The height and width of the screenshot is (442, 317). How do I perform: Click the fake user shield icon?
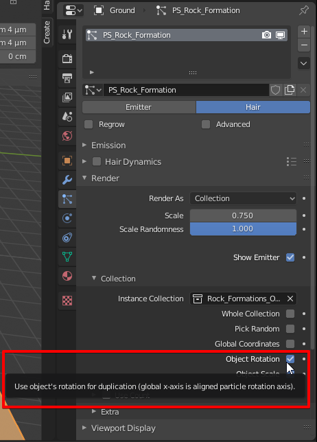click(x=275, y=90)
